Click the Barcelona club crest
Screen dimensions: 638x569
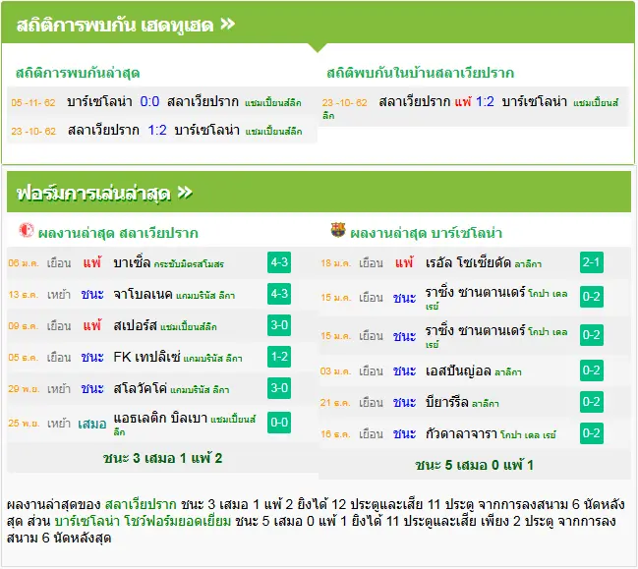point(338,230)
